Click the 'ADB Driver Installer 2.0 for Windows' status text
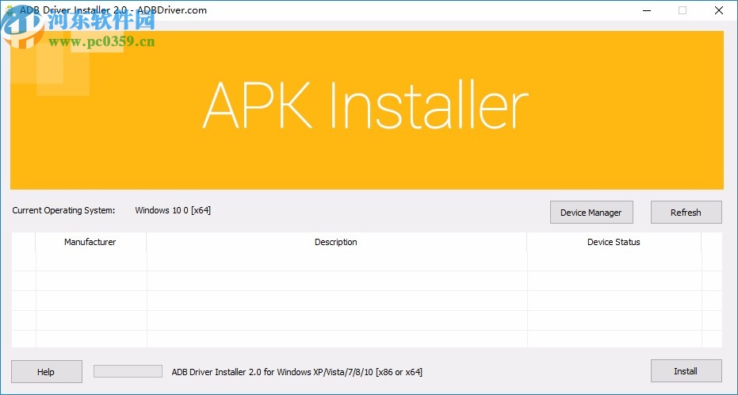This screenshot has width=738, height=395. coord(296,372)
